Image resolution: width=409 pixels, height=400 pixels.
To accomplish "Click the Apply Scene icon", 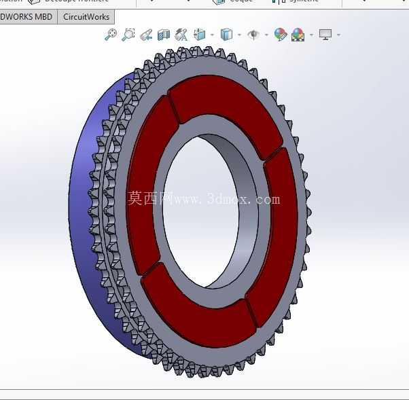I will tap(298, 35).
